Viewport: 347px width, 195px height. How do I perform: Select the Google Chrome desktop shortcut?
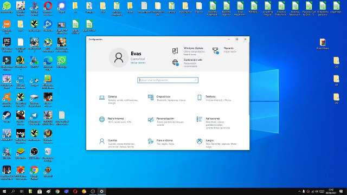[34, 173]
